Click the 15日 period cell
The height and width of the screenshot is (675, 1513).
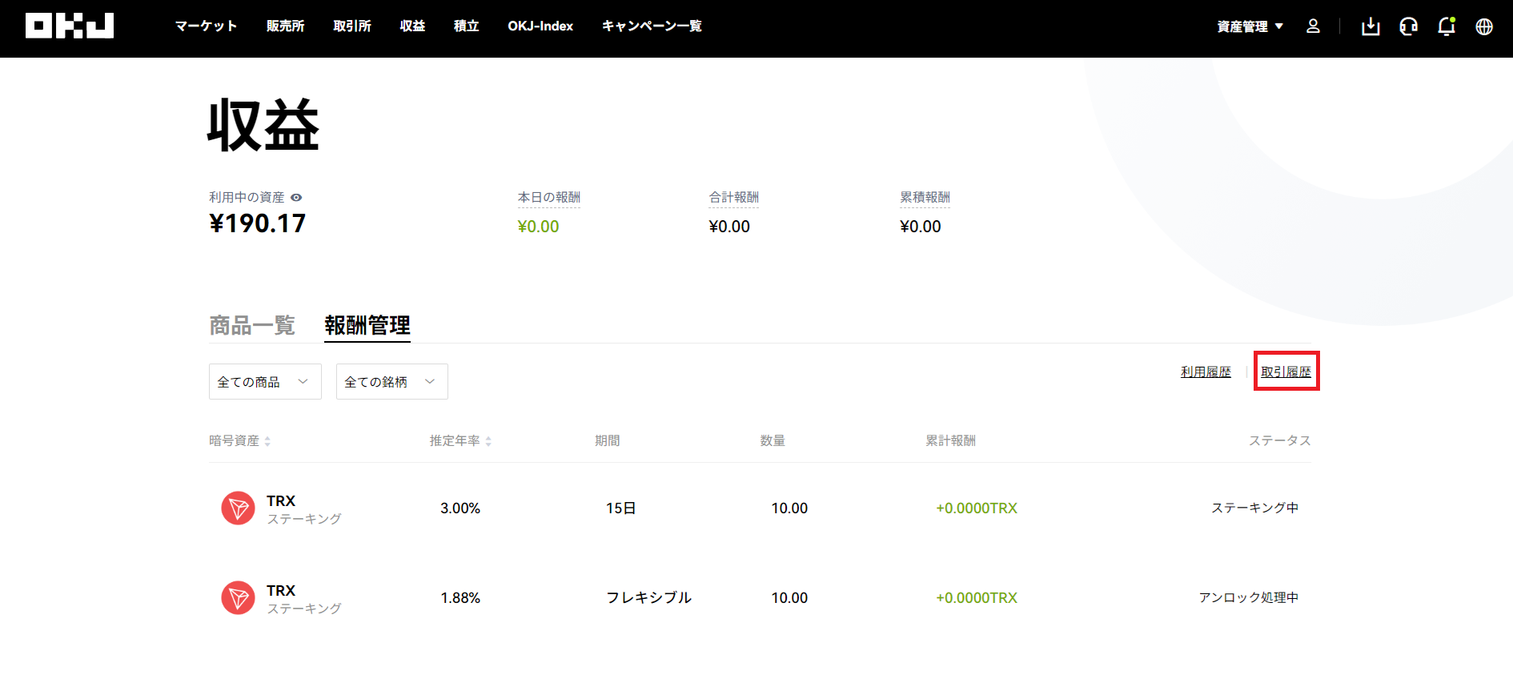(621, 508)
